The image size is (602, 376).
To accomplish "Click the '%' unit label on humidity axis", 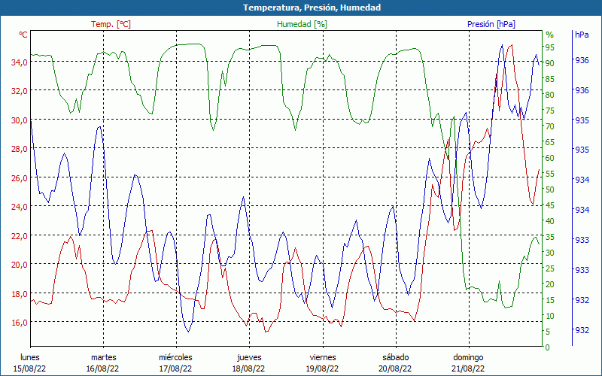I will tap(550, 35).
